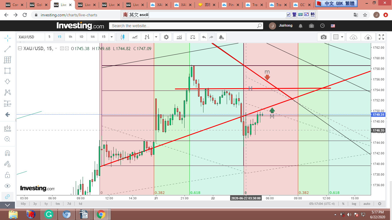The width and height of the screenshot is (392, 220).
Task: Set time range to 3y
Action: coord(35,204)
